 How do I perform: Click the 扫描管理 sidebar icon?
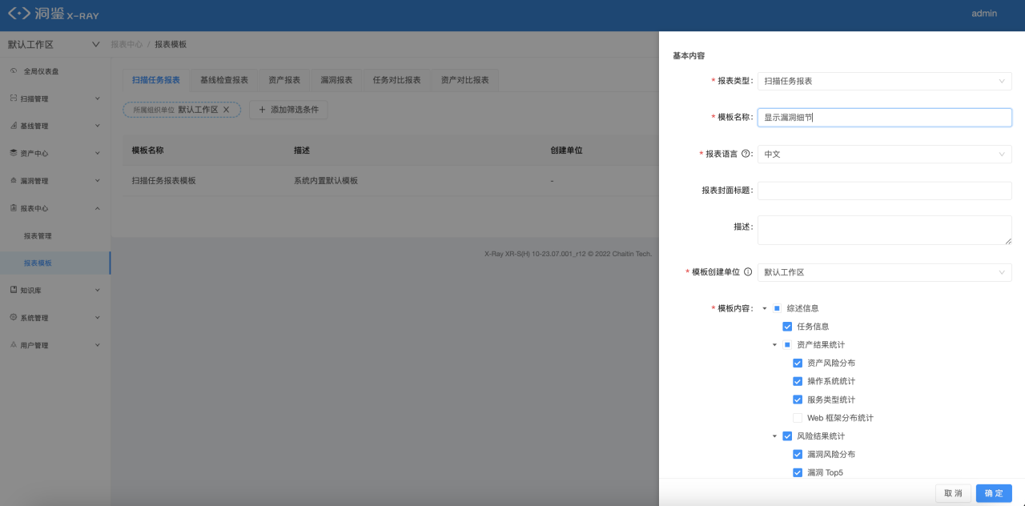tap(13, 98)
